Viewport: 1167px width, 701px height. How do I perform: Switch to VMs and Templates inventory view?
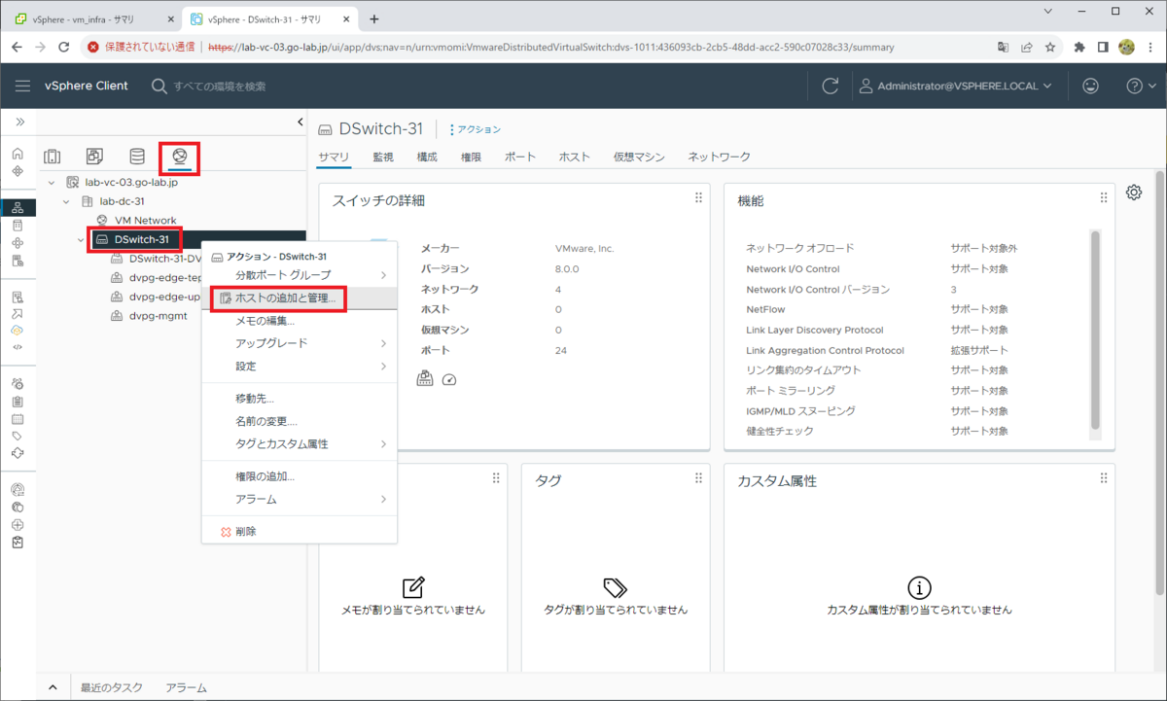coord(94,157)
